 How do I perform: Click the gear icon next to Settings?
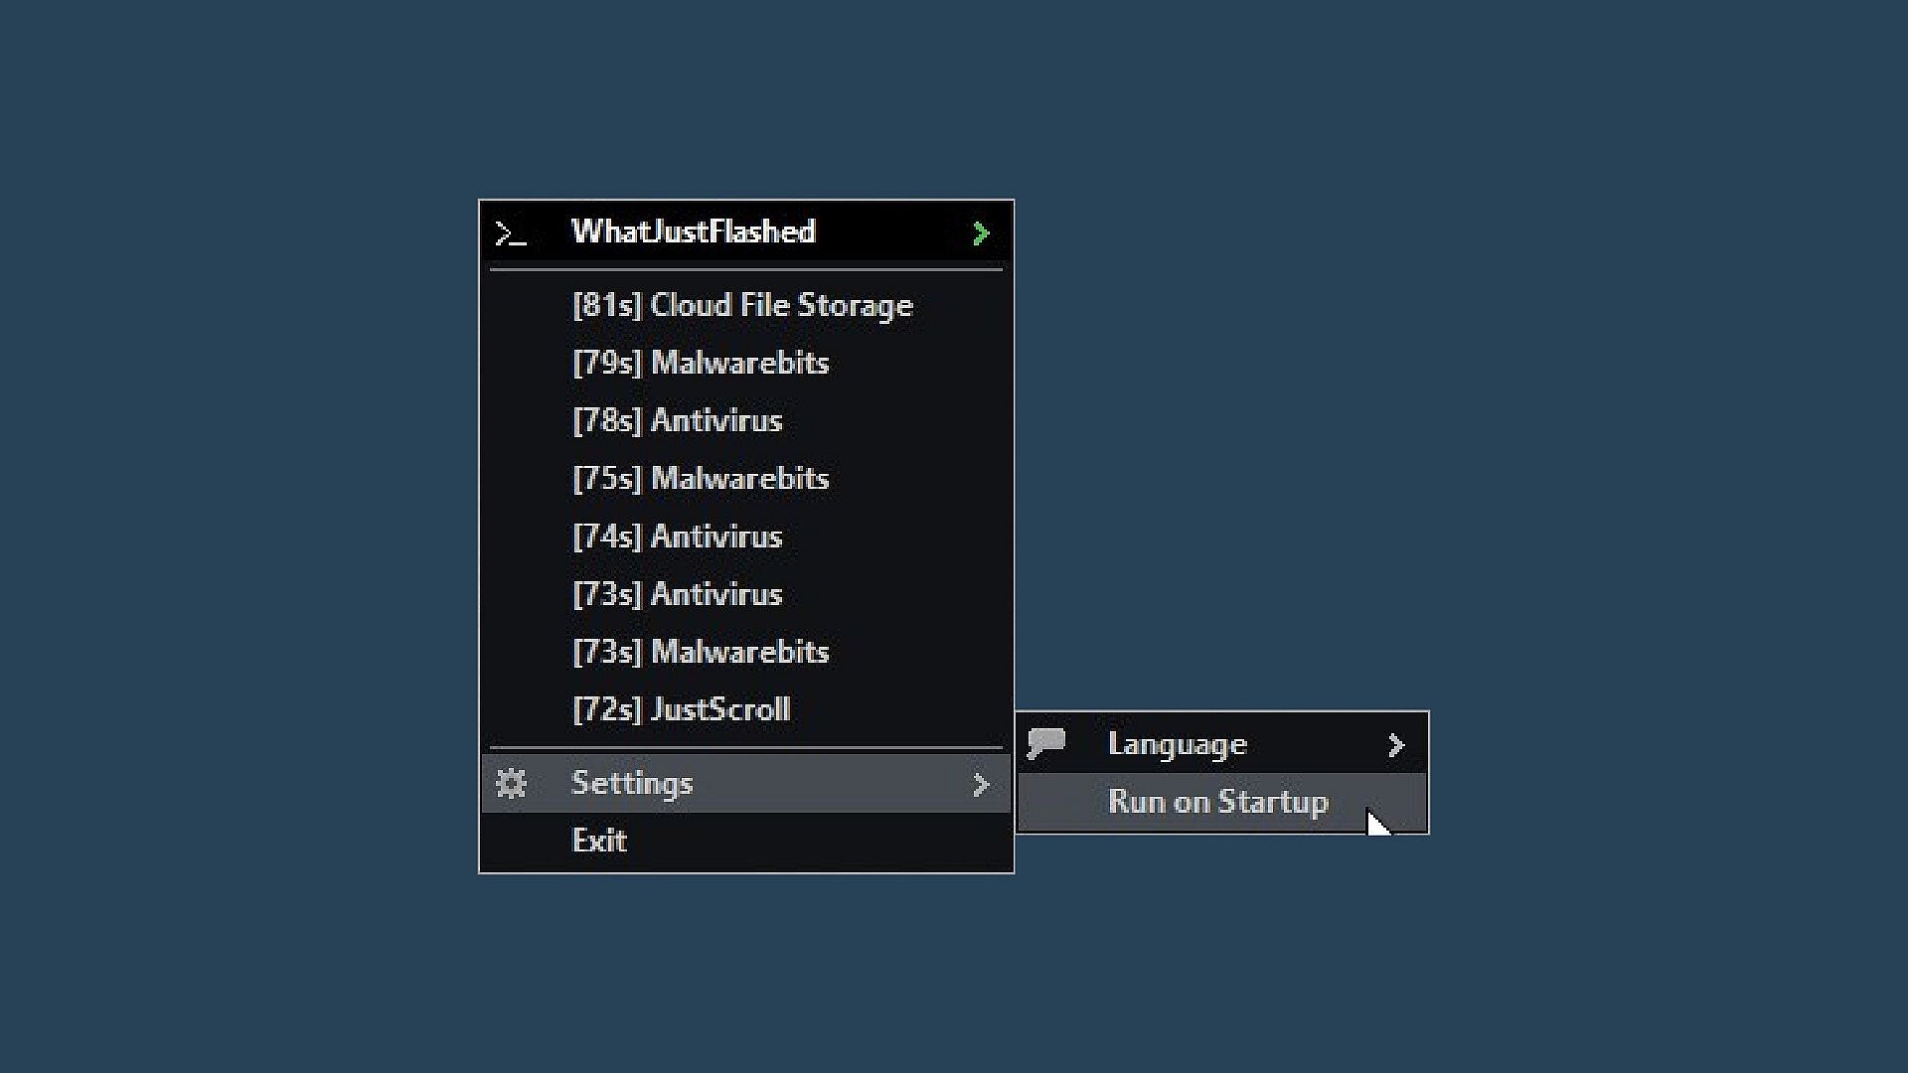pos(511,784)
